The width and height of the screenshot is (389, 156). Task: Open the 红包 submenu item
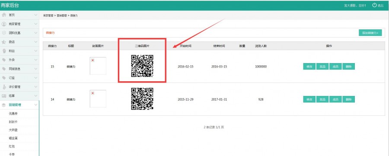point(12,146)
